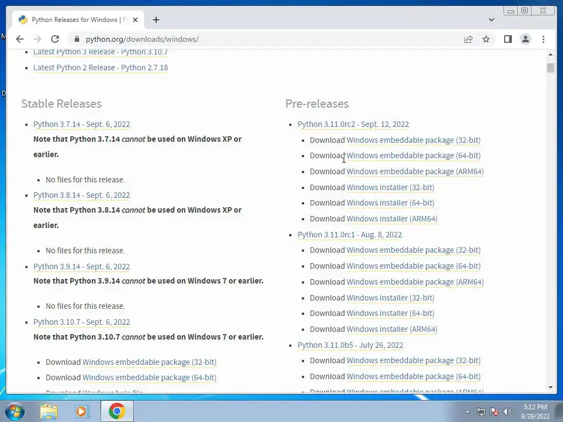563x422 pixels.
Task: Download 3.11.0rc2 embeddable package (64-bit)
Action: [x=413, y=156]
